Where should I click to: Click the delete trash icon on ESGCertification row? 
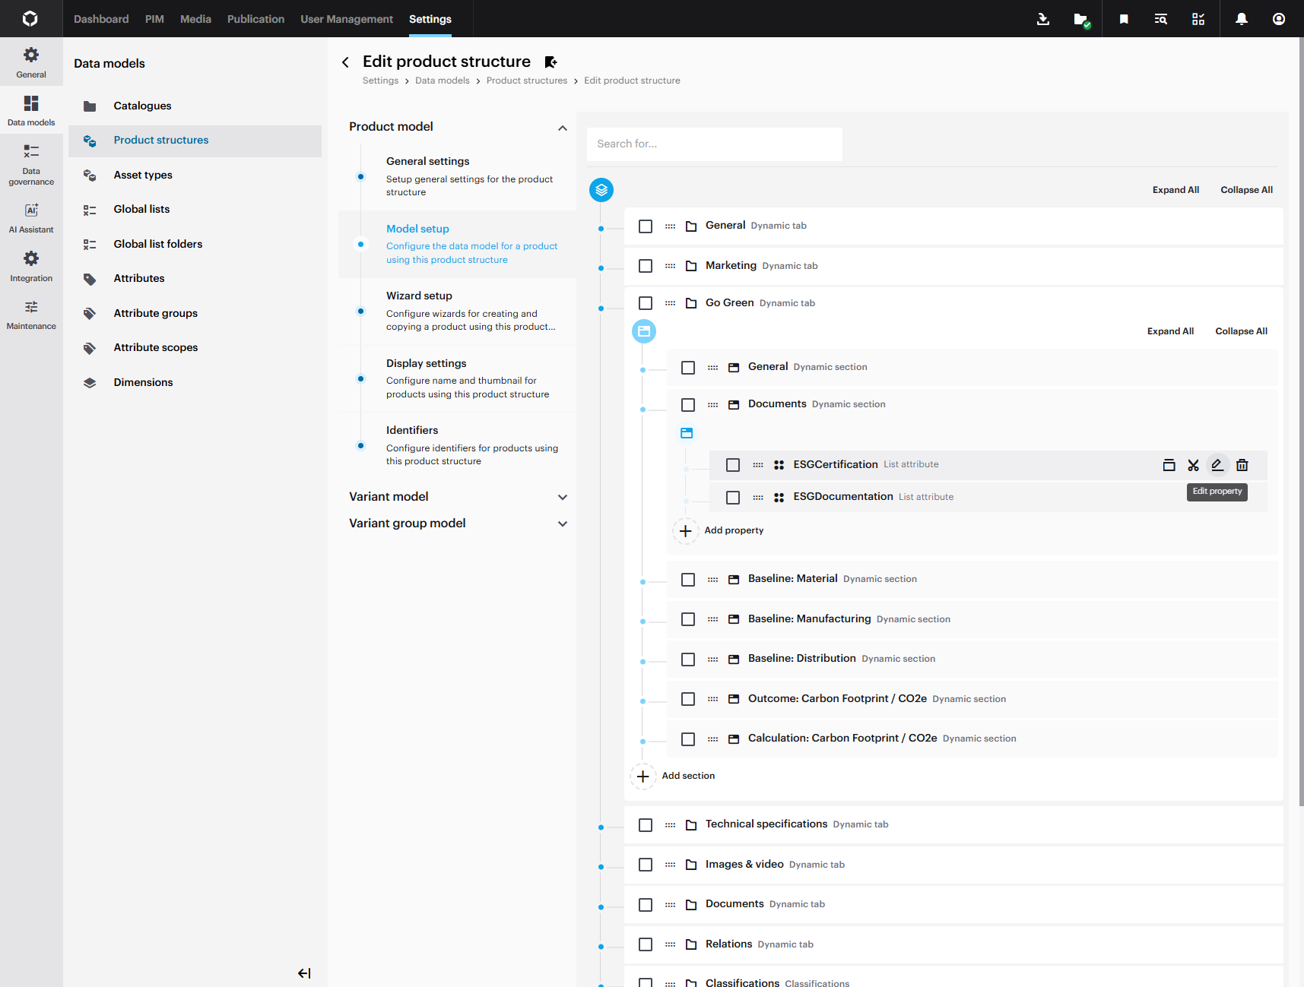[1242, 465]
